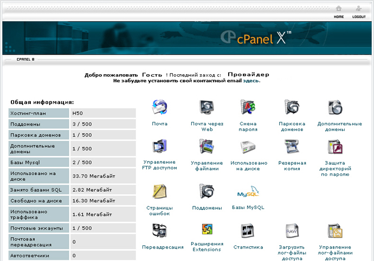The width and height of the screenshot is (374, 261).
Task: Open Дополнительные домены icon
Action: click(335, 108)
